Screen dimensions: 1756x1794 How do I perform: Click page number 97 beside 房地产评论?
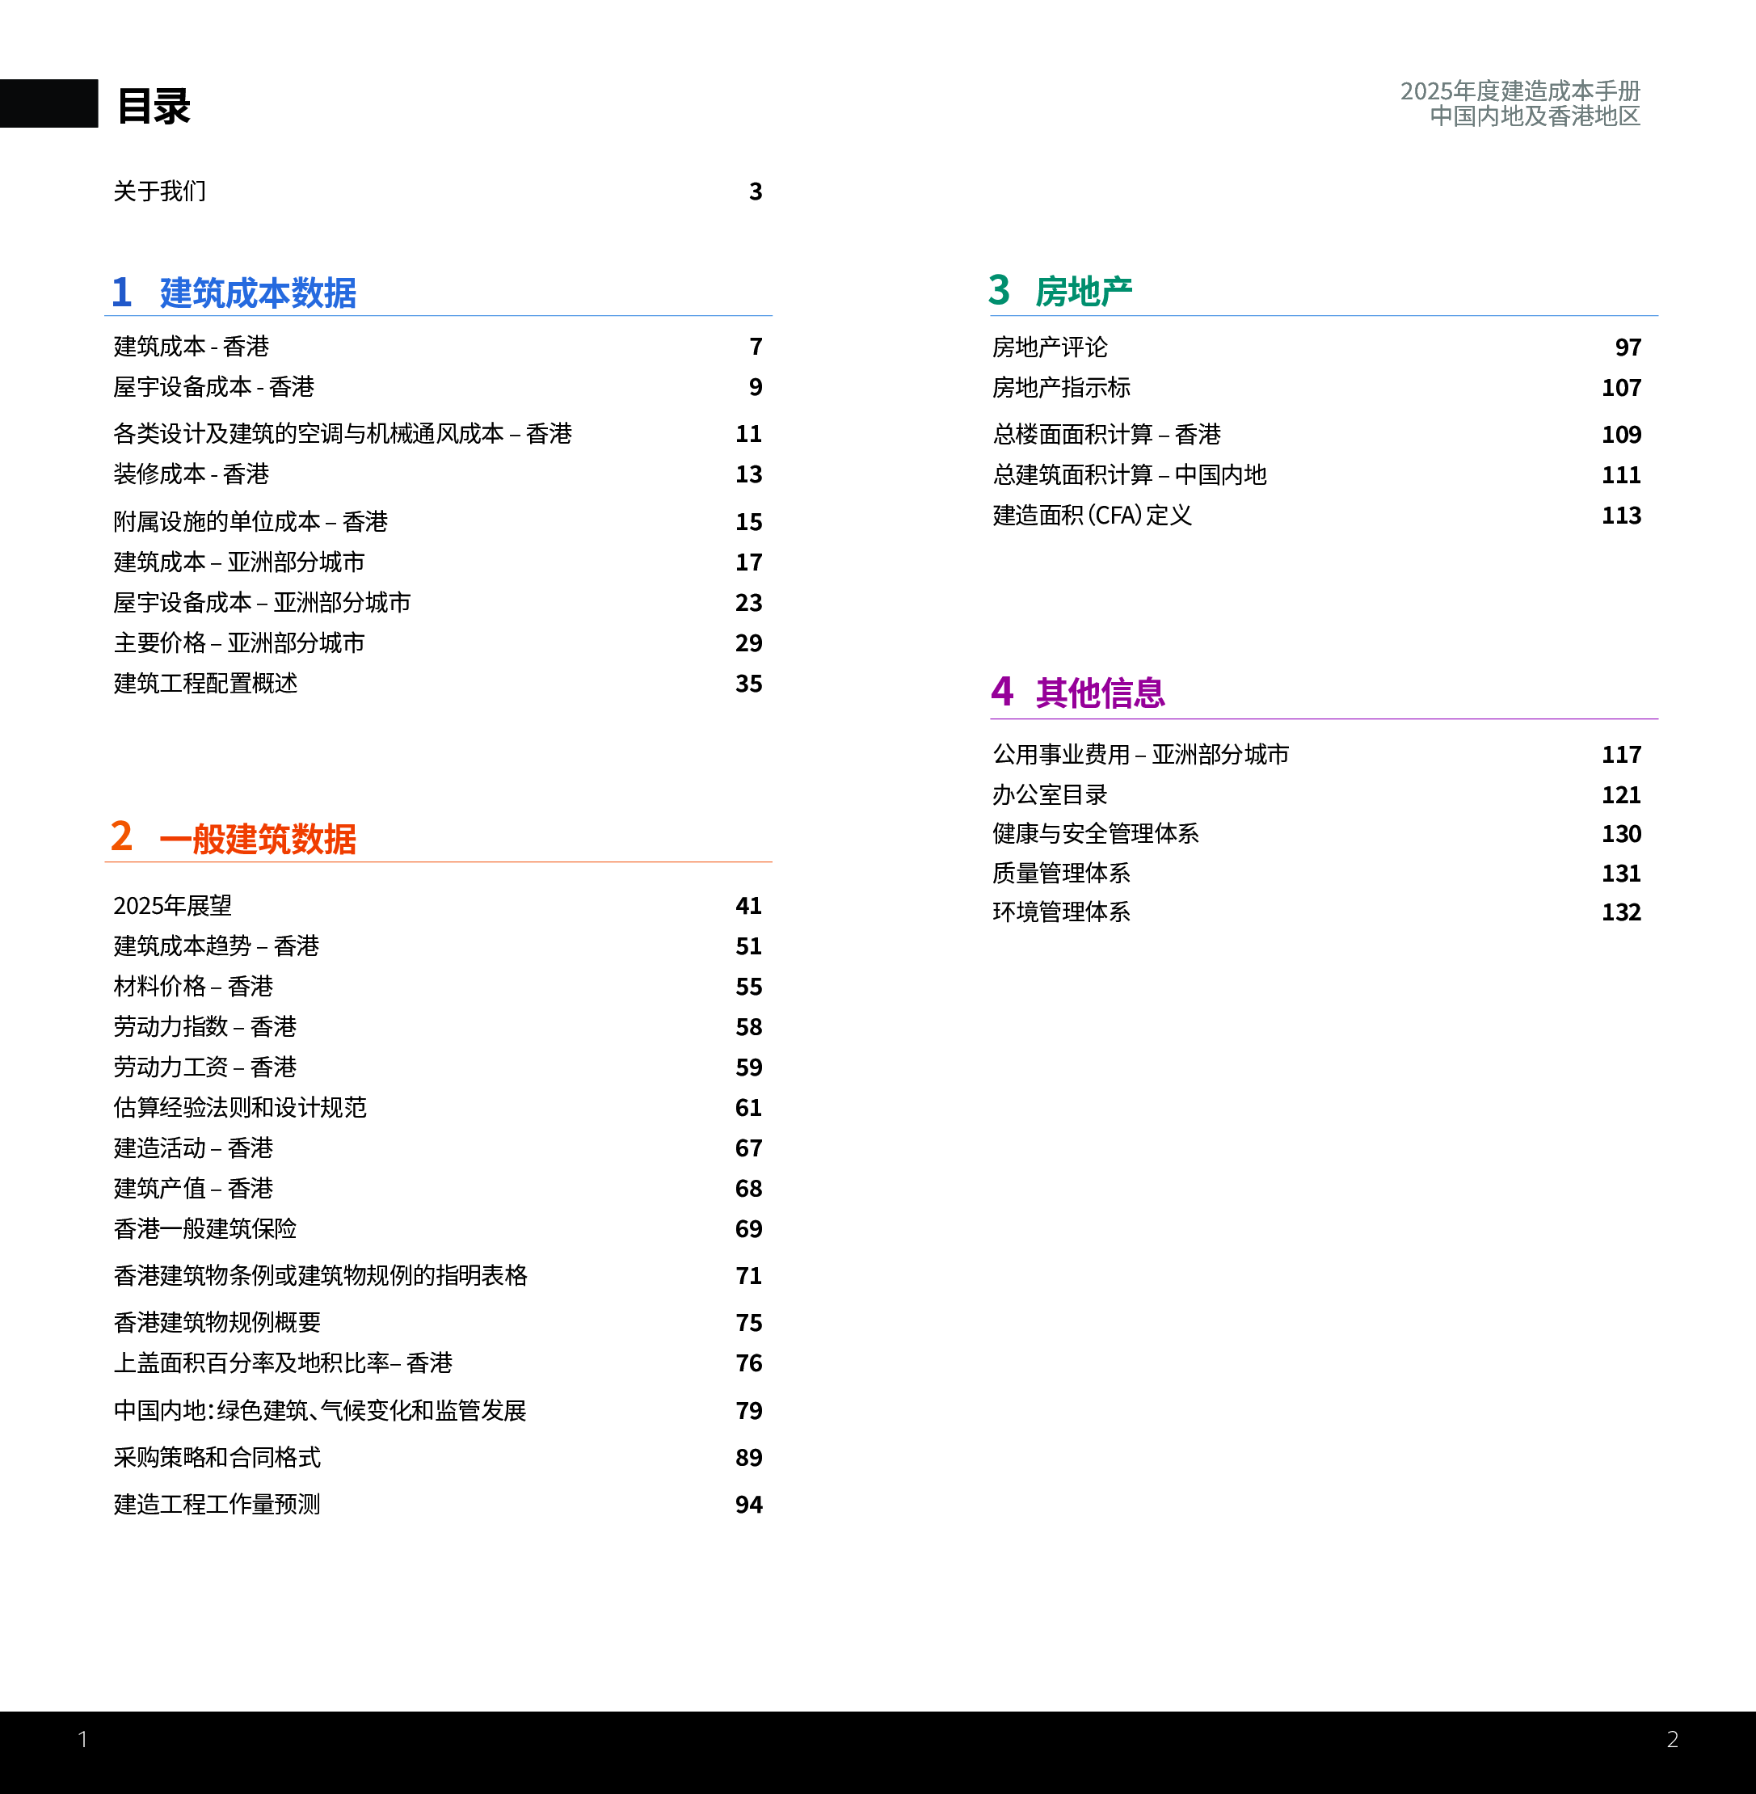[1628, 347]
